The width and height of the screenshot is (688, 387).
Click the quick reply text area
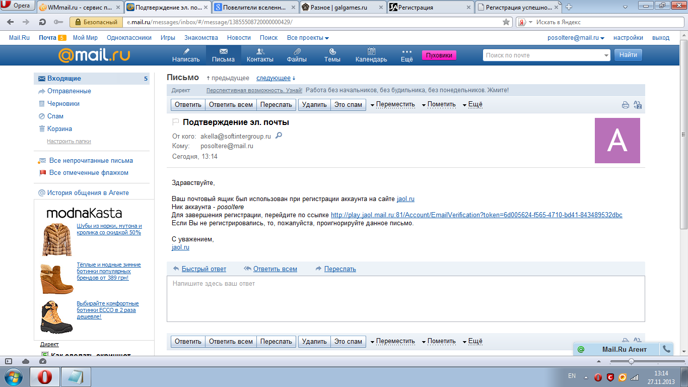pyautogui.click(x=406, y=298)
